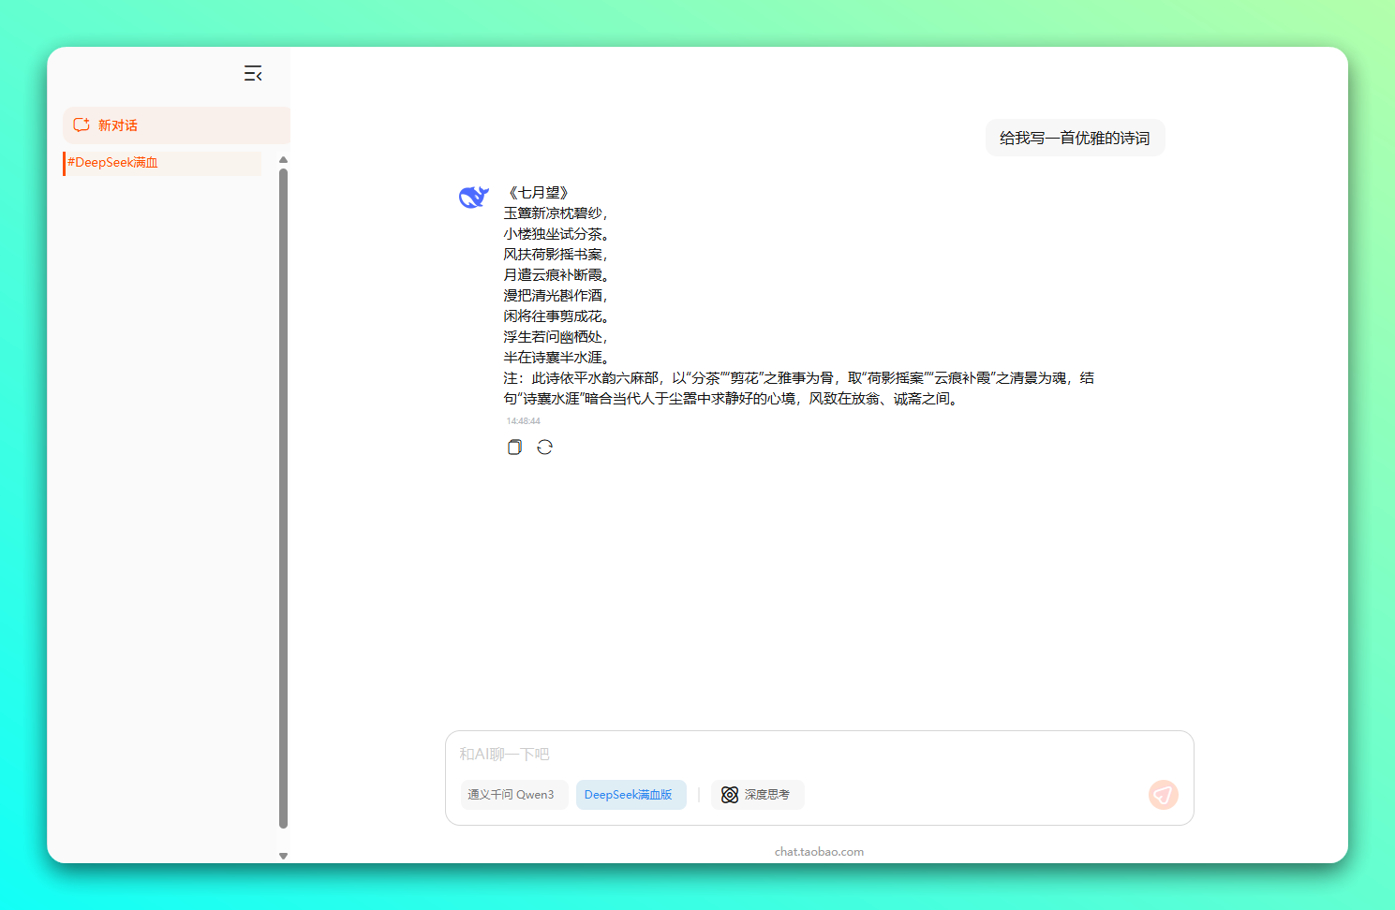Screen dimensions: 1395x910
Task: Focus the 和AI聊一下吧 input field
Action: pyautogui.click(x=819, y=755)
